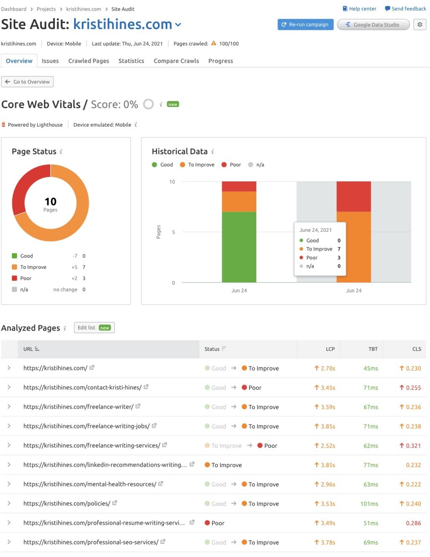The width and height of the screenshot is (430, 557).
Task: Switch to the Overview tab
Action: pos(19,61)
